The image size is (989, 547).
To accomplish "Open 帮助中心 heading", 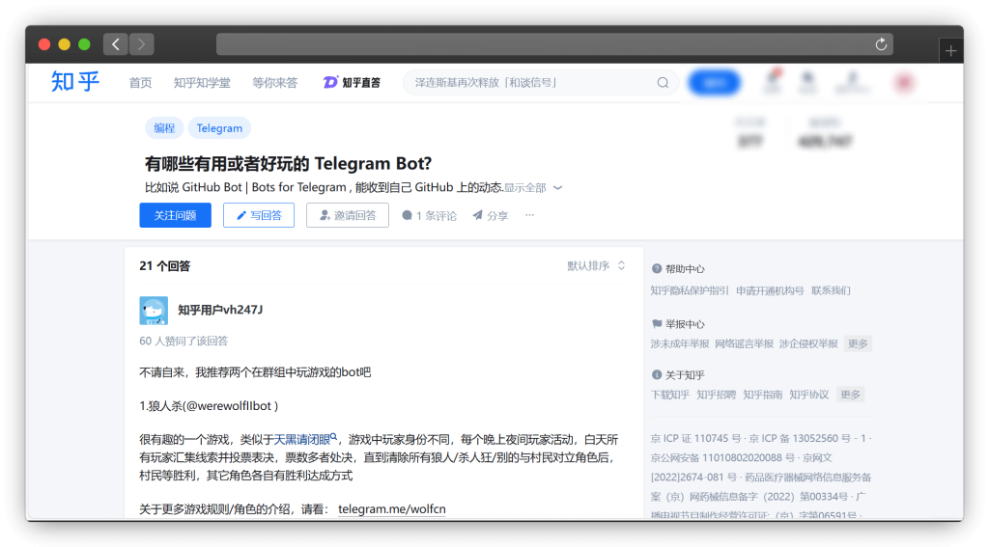I will tap(678, 269).
